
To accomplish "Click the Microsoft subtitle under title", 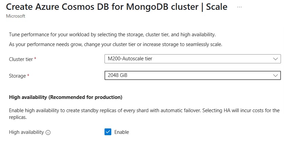I will point(16,16).
